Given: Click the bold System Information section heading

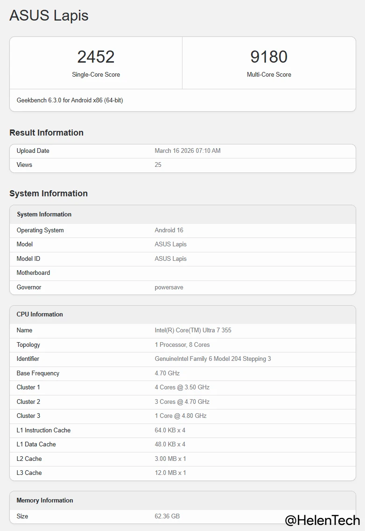Looking at the screenshot, I should click(49, 194).
